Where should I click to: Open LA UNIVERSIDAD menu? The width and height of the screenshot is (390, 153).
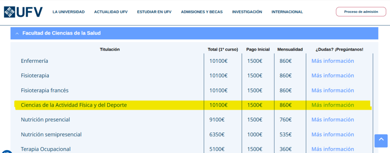coord(69,12)
